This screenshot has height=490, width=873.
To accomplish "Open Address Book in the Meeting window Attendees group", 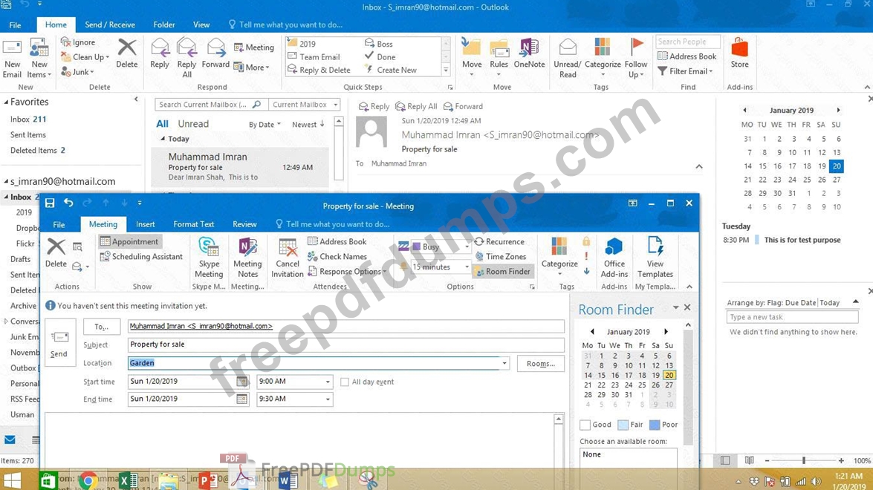I will click(337, 241).
